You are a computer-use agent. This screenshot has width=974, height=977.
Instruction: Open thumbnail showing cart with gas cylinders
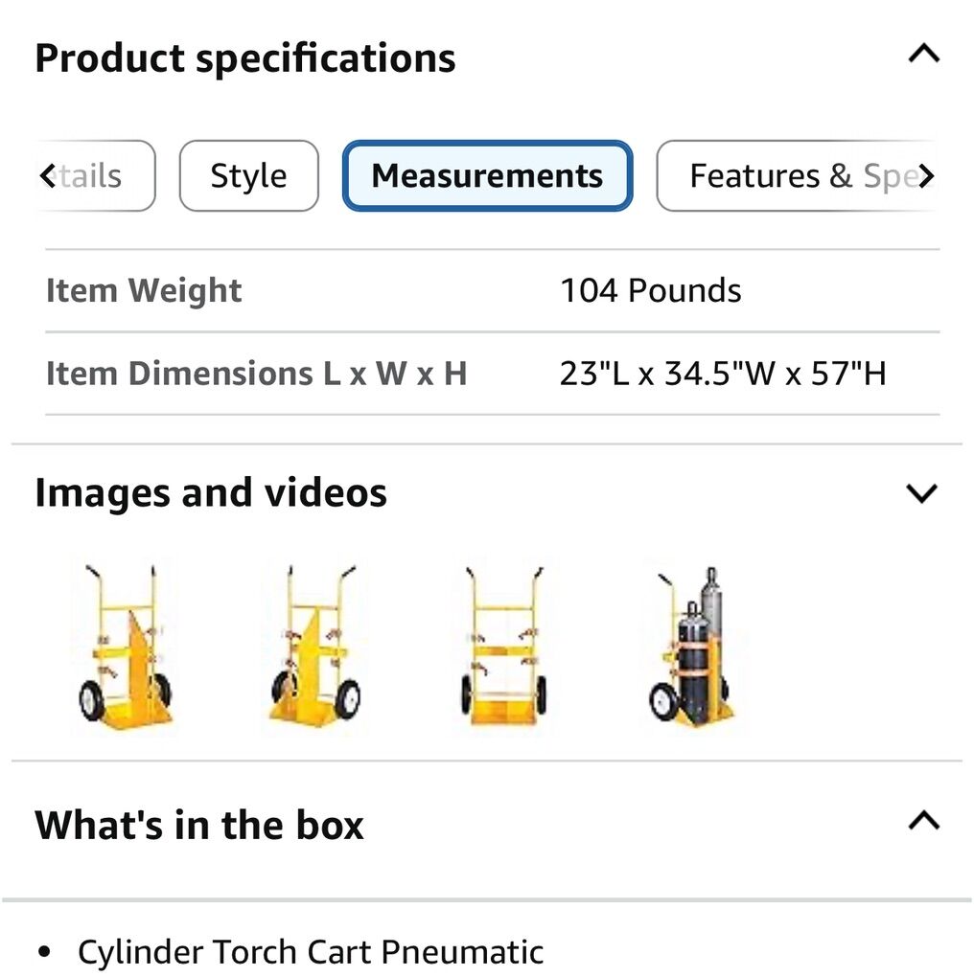click(692, 648)
